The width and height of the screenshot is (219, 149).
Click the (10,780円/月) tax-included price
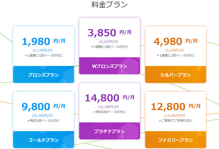[43, 115]
